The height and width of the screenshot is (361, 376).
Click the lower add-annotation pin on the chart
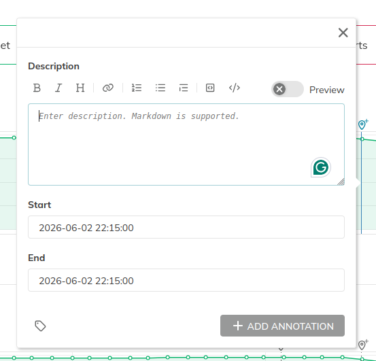(x=363, y=345)
